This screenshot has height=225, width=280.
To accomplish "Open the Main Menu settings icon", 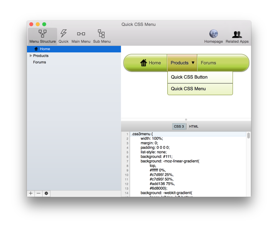I will point(81,34).
